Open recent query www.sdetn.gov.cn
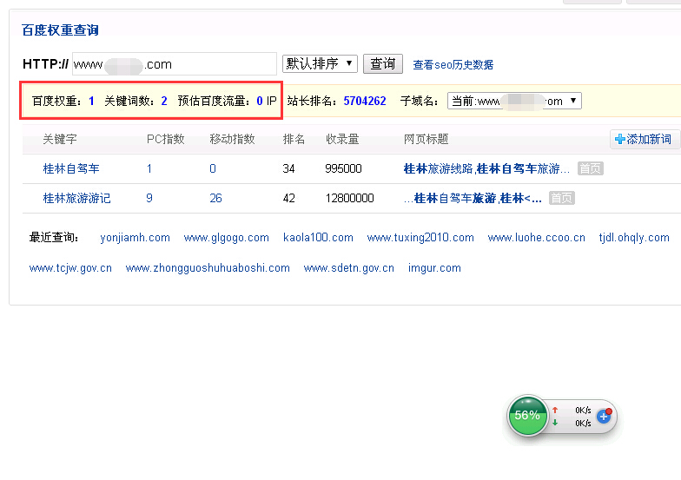 click(x=349, y=268)
